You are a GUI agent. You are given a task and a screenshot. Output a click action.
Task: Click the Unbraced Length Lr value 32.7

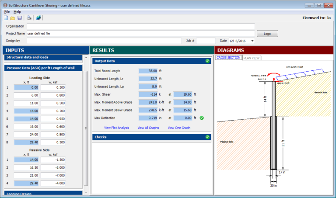[148, 79]
